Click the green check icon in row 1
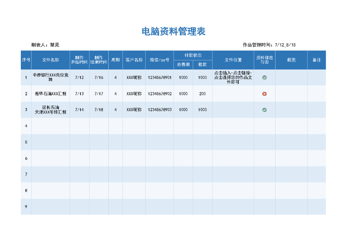This screenshot has height=246, width=347. 264,77
